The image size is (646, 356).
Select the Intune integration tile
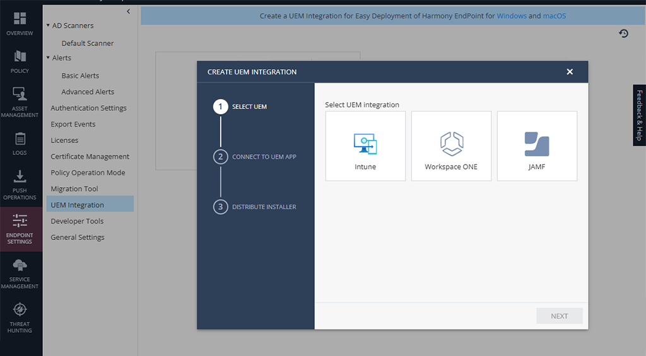[365, 146]
